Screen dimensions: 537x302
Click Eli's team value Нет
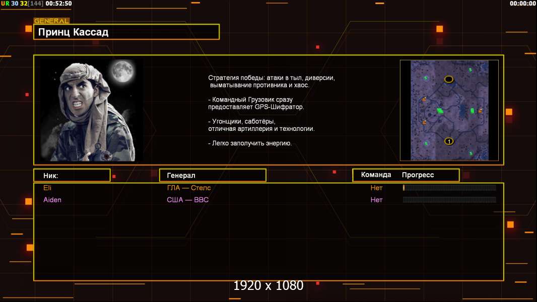tap(376, 188)
